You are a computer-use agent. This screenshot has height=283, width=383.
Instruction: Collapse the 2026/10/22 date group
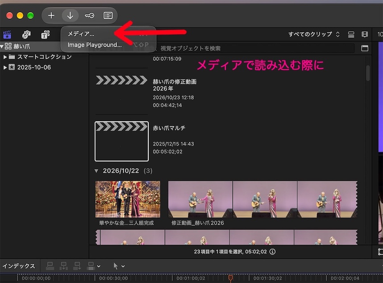click(96, 171)
